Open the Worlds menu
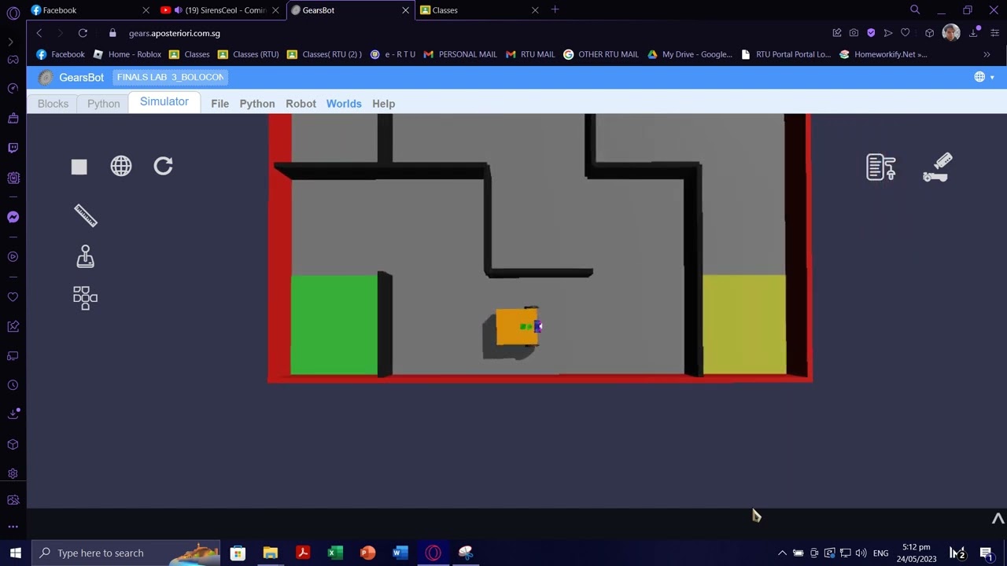The image size is (1007, 566). click(x=344, y=104)
